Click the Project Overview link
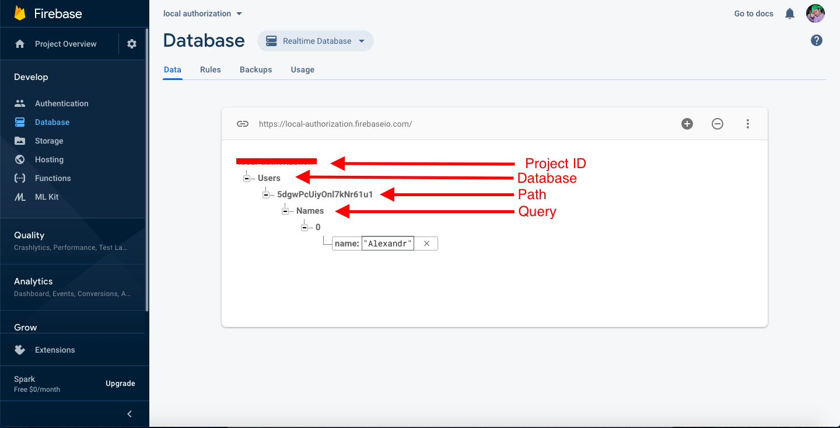This screenshot has width=840, height=428. point(66,44)
